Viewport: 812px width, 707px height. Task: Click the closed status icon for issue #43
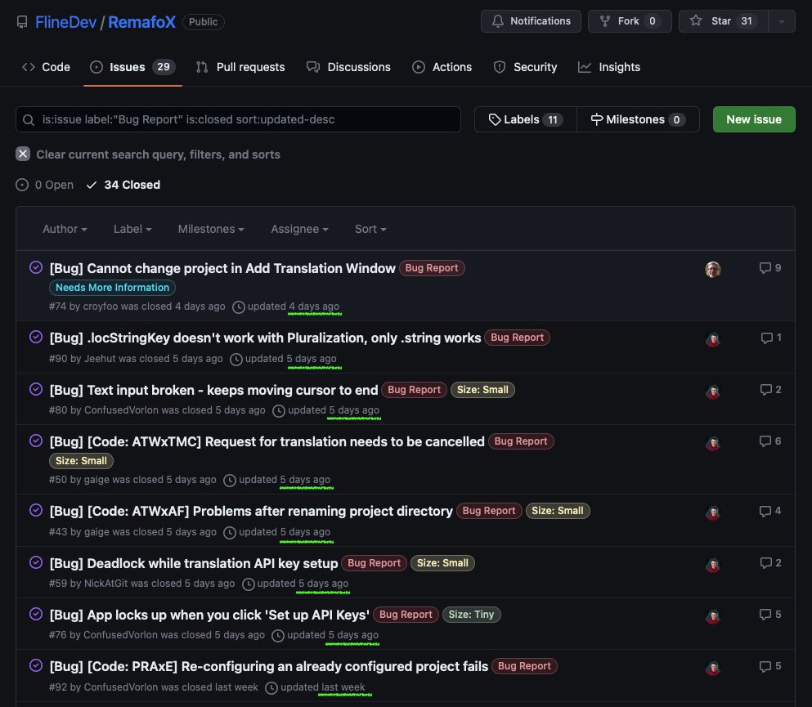point(36,510)
